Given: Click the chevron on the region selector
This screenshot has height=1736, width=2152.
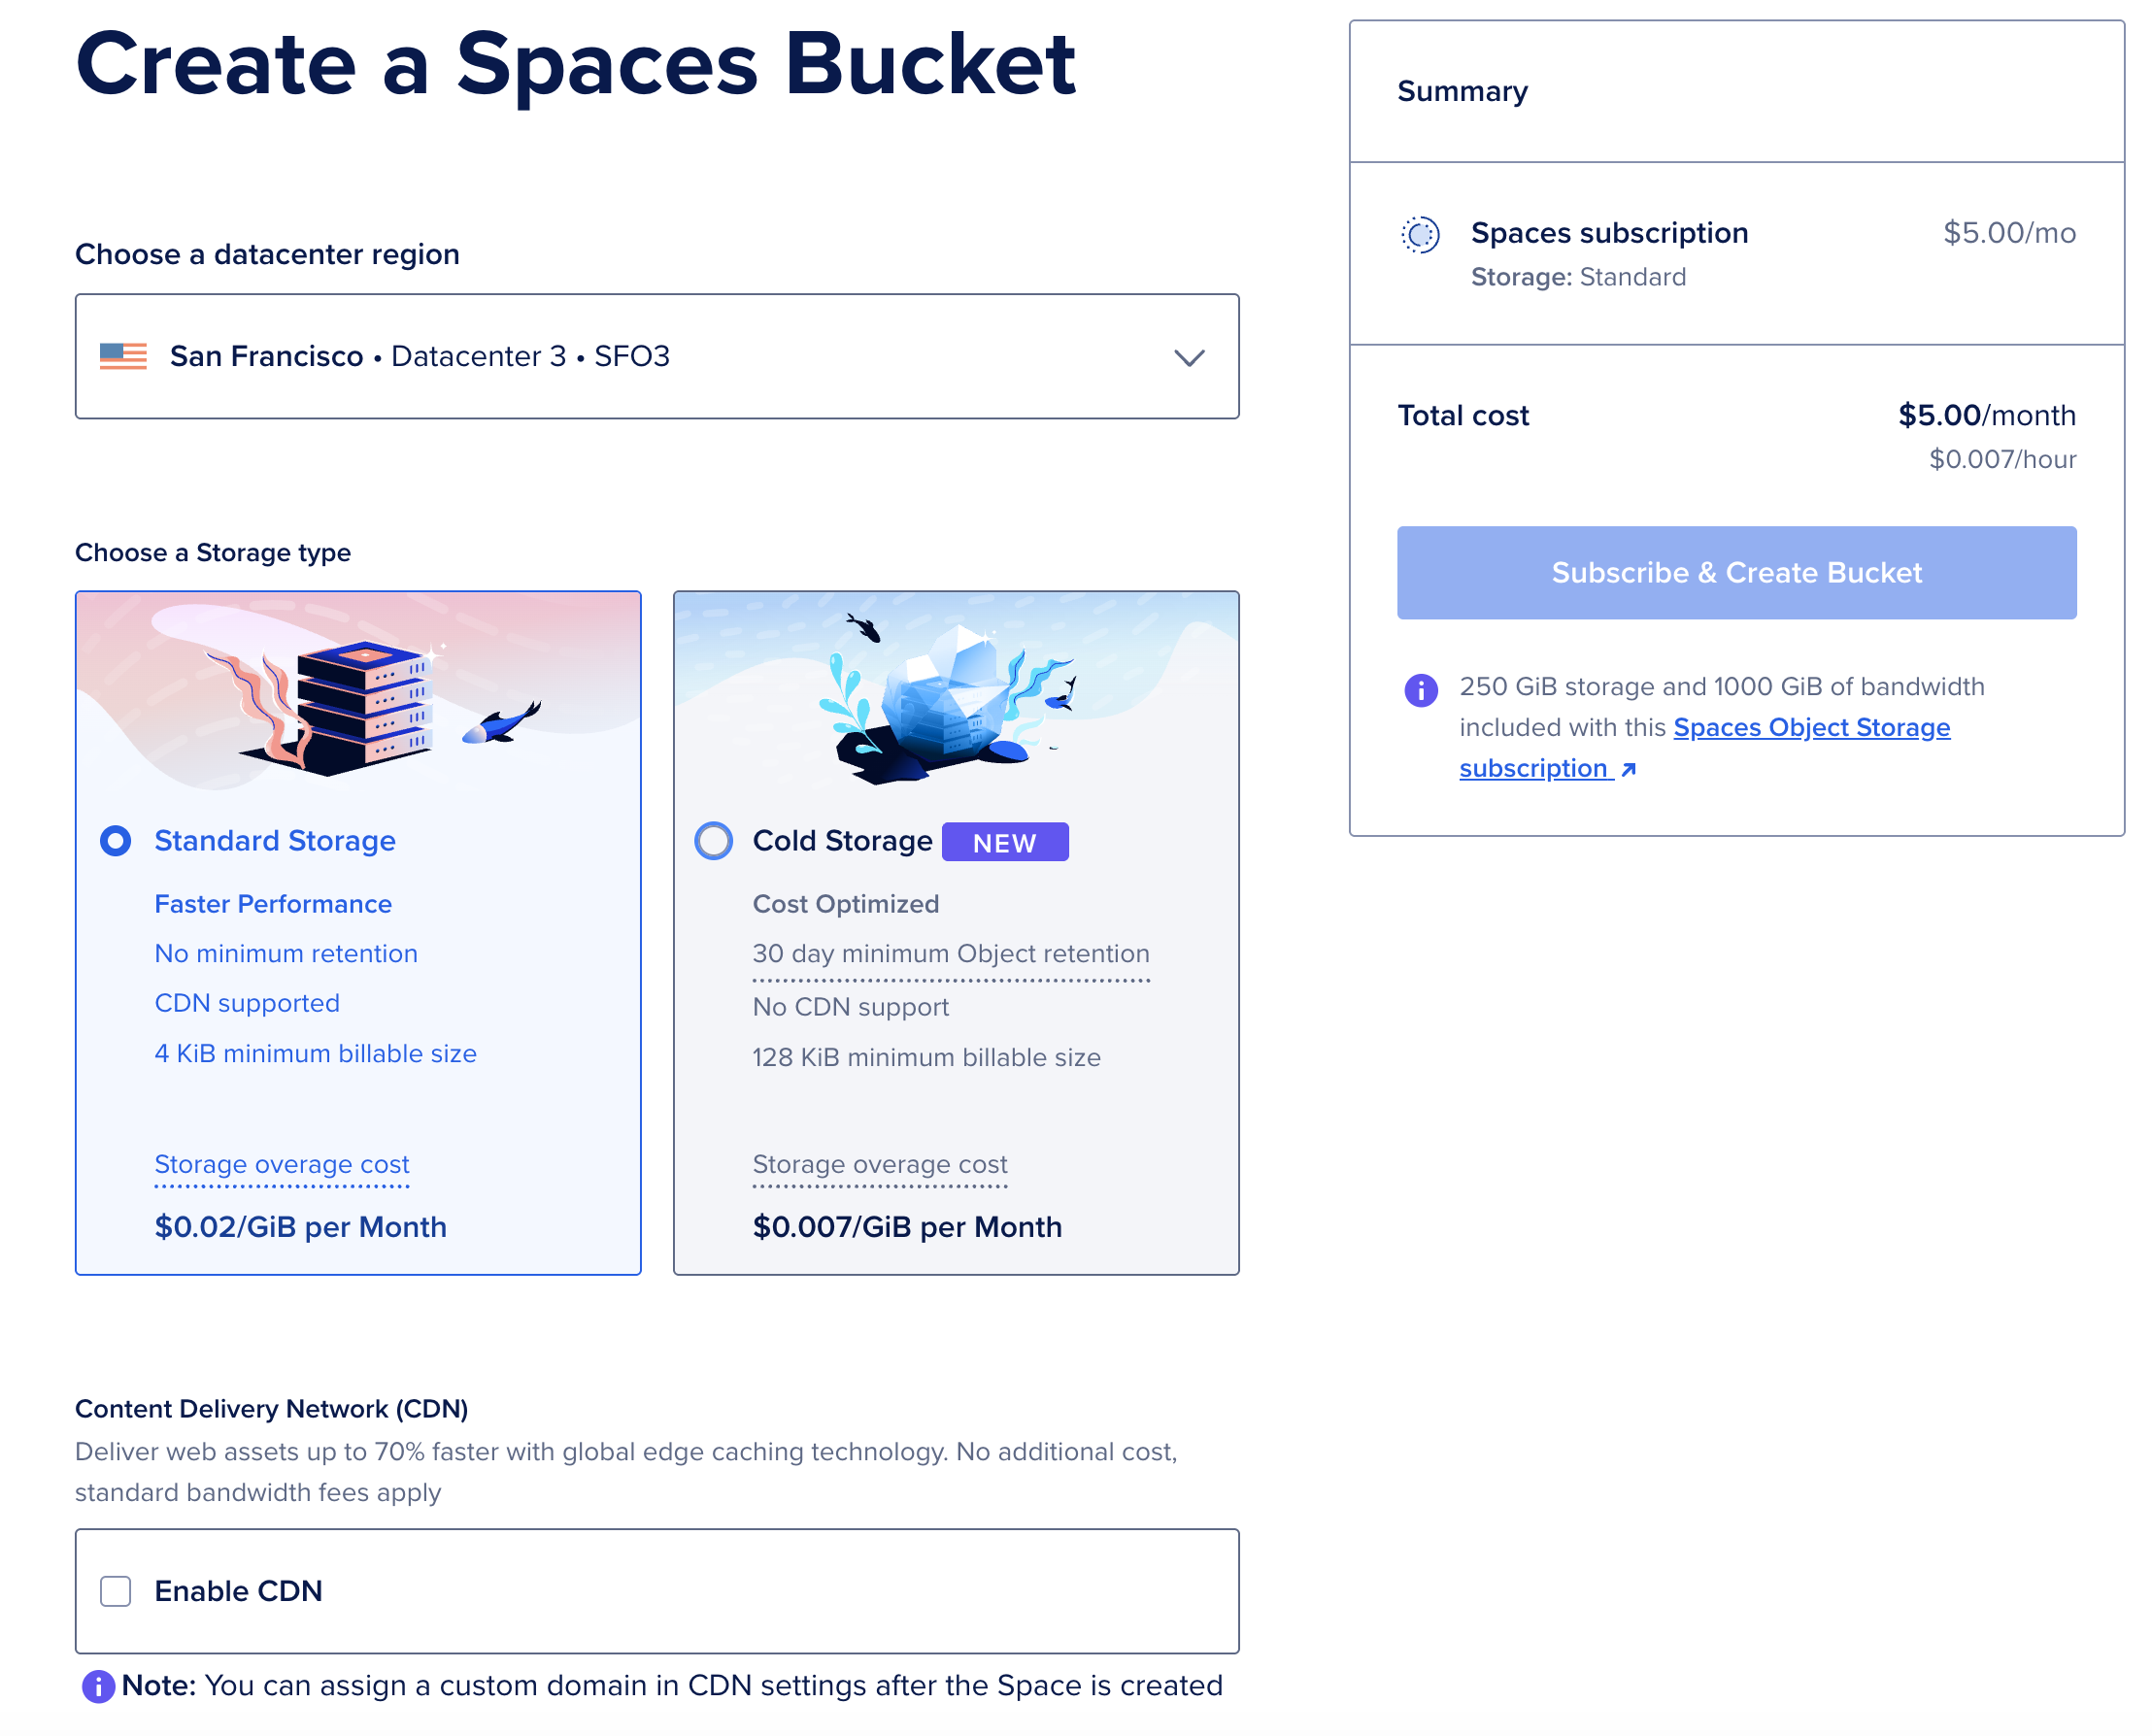Looking at the screenshot, I should click(x=1188, y=357).
